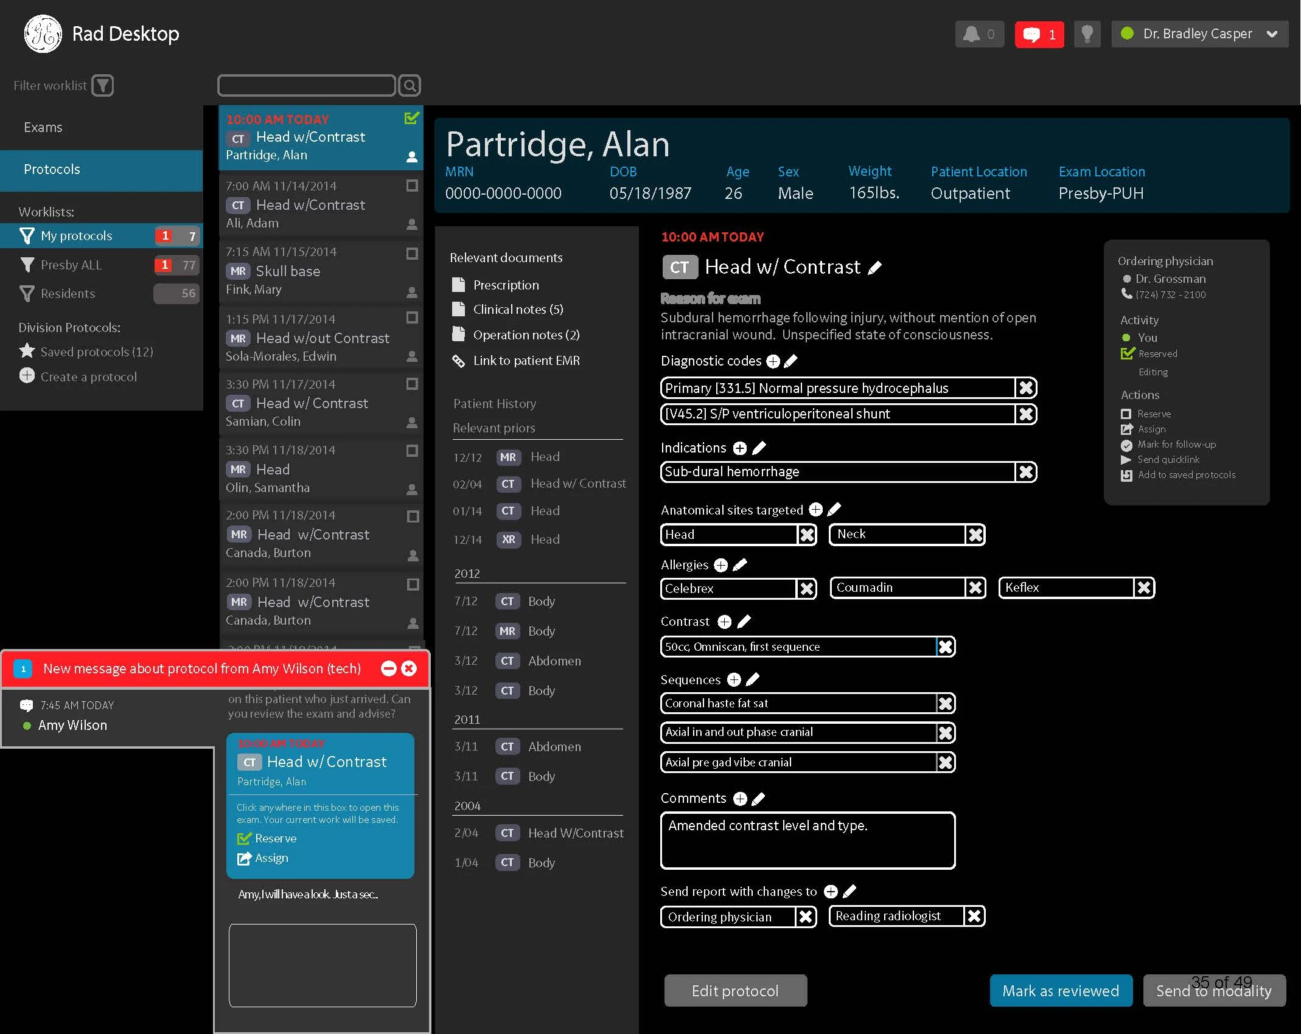Open Dr. Bradley Casper user dropdown
Screen dimensions: 1301x1034
[x=1199, y=34]
